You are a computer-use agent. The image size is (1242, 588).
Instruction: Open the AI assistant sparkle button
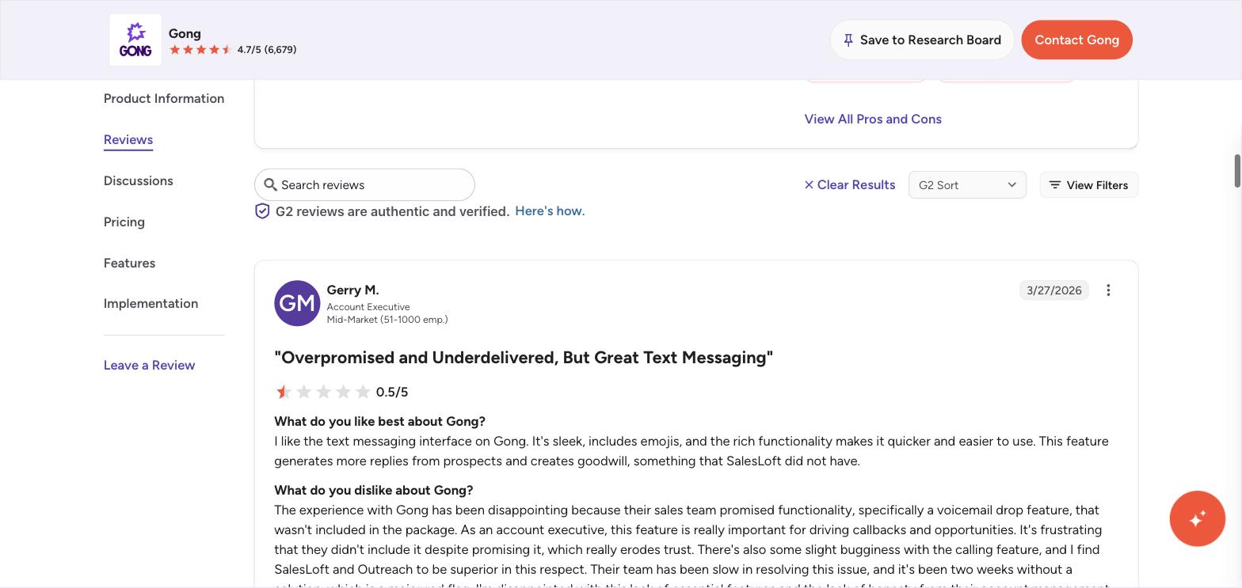[x=1197, y=518]
